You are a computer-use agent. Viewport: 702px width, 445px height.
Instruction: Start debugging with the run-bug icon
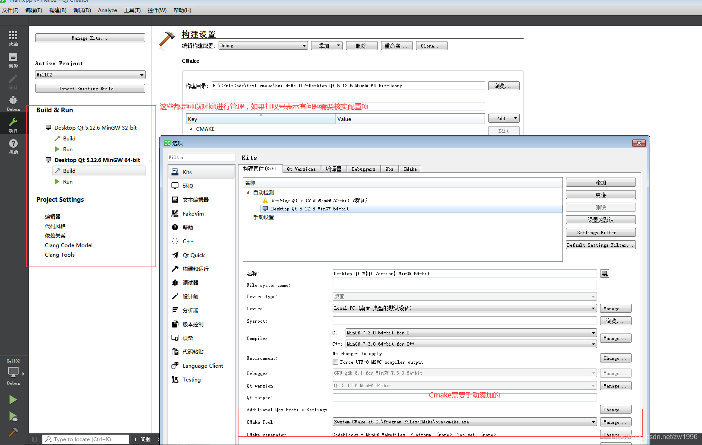click(13, 416)
